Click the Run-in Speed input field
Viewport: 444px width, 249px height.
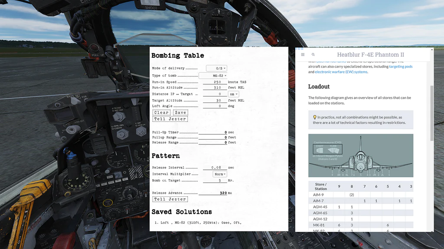pyautogui.click(x=212, y=82)
